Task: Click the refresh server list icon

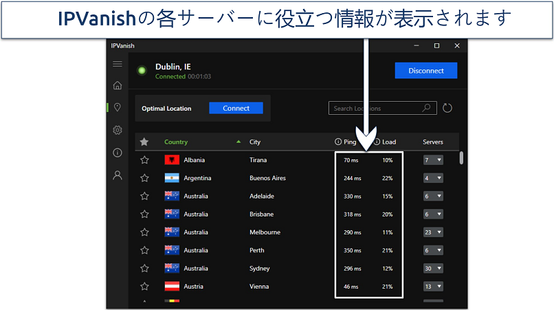Action: [x=447, y=108]
